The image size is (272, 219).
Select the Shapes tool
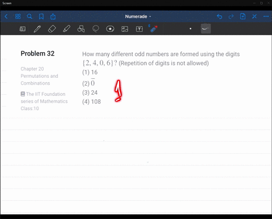(81, 29)
